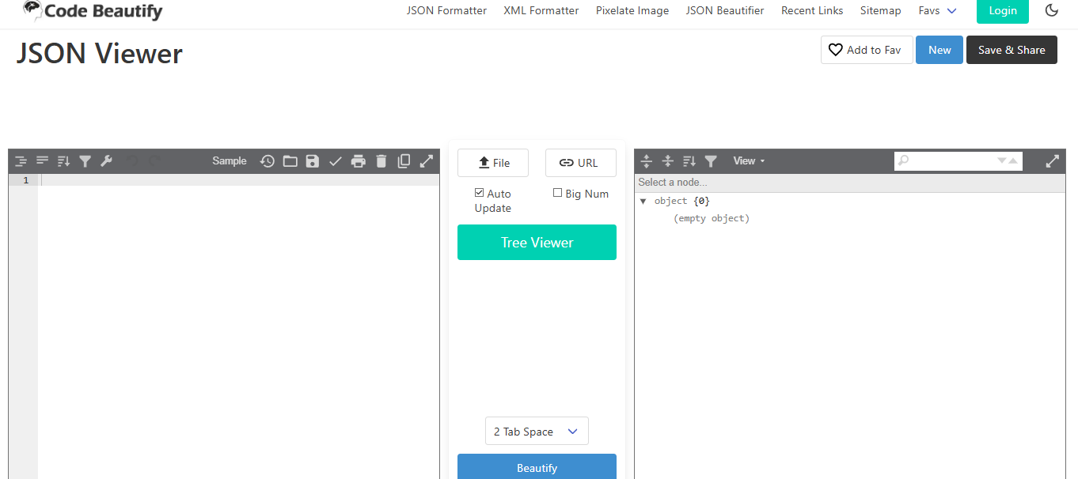Open the history clock icon in the input editor
This screenshot has height=479, width=1078.
pyautogui.click(x=268, y=161)
